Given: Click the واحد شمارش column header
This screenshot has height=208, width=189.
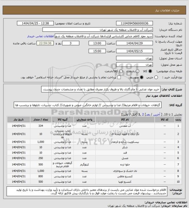Looking at the screenshot, I should (84, 120).
